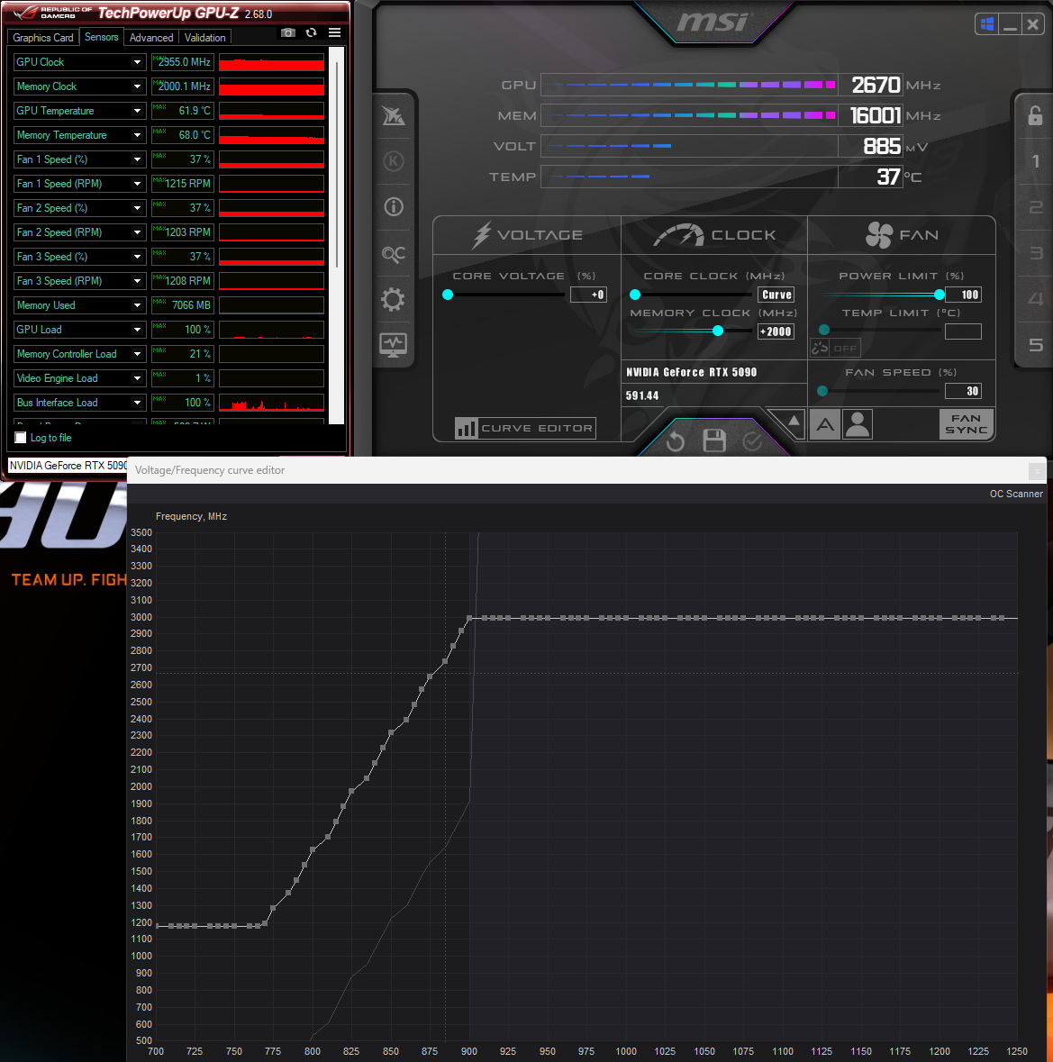Switch to the Sensors tab
This screenshot has width=1053, height=1062.
[x=102, y=37]
